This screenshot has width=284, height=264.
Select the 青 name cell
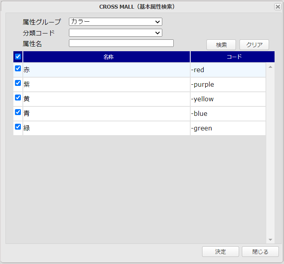click(106, 113)
